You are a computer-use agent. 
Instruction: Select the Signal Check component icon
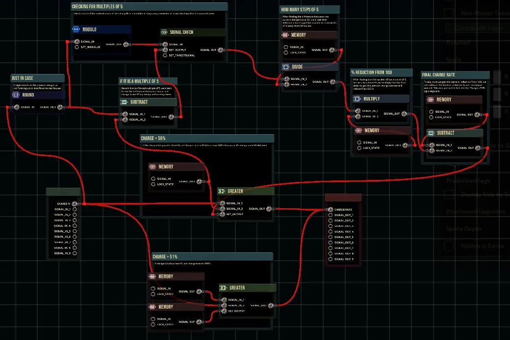[165, 32]
